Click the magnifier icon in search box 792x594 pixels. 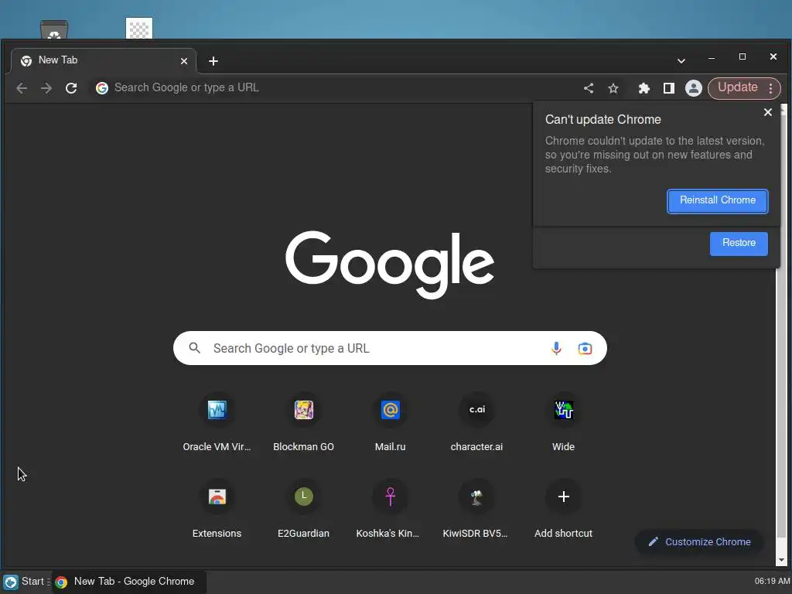point(194,348)
